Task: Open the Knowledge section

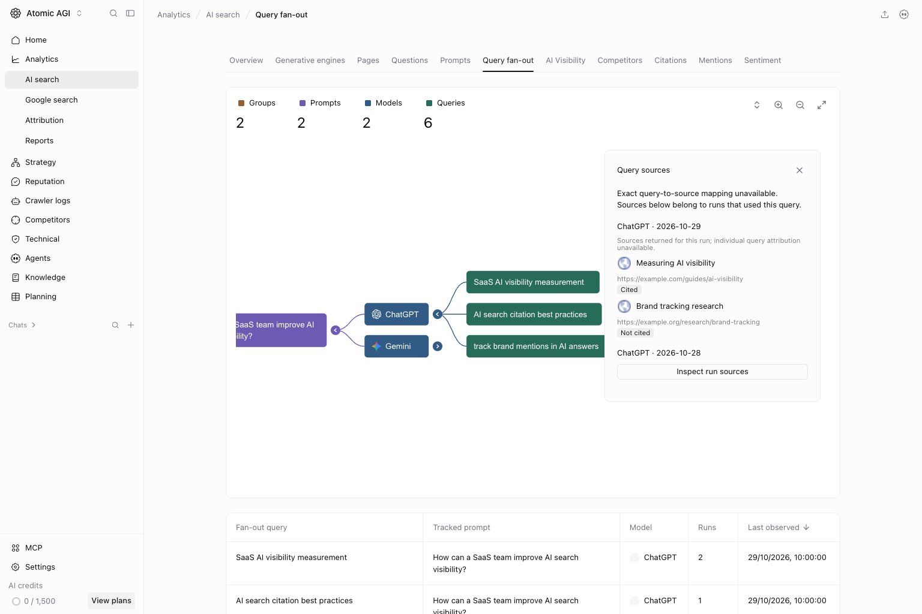Action: click(x=71, y=278)
